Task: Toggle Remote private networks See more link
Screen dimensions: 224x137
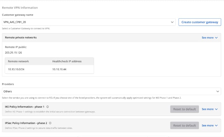Action: pos(208,38)
